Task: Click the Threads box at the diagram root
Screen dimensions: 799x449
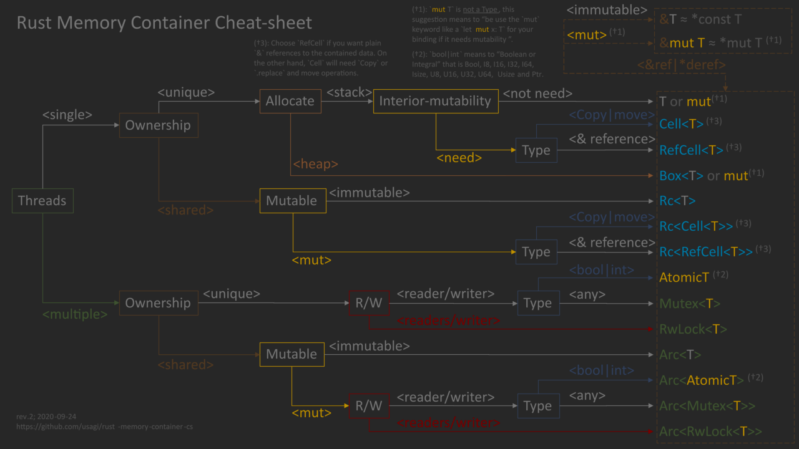Action: coord(42,201)
